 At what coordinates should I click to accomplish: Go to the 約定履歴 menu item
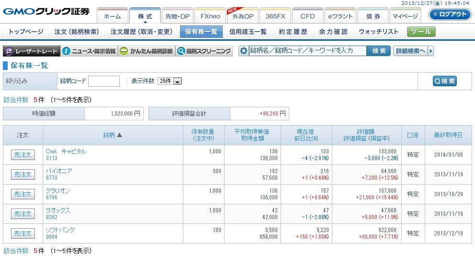pyautogui.click(x=293, y=32)
